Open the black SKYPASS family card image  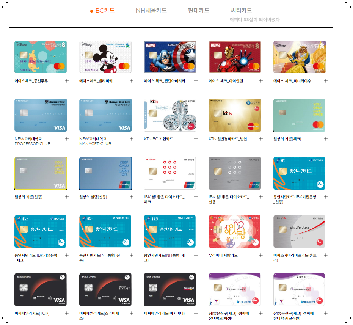105,289
